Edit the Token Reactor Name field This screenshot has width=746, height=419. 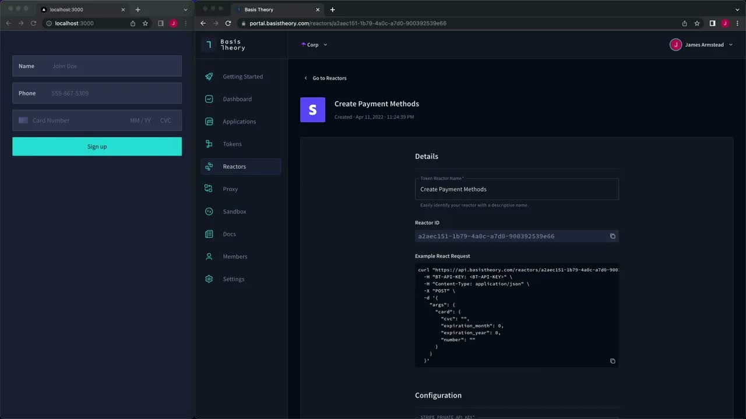coord(516,189)
